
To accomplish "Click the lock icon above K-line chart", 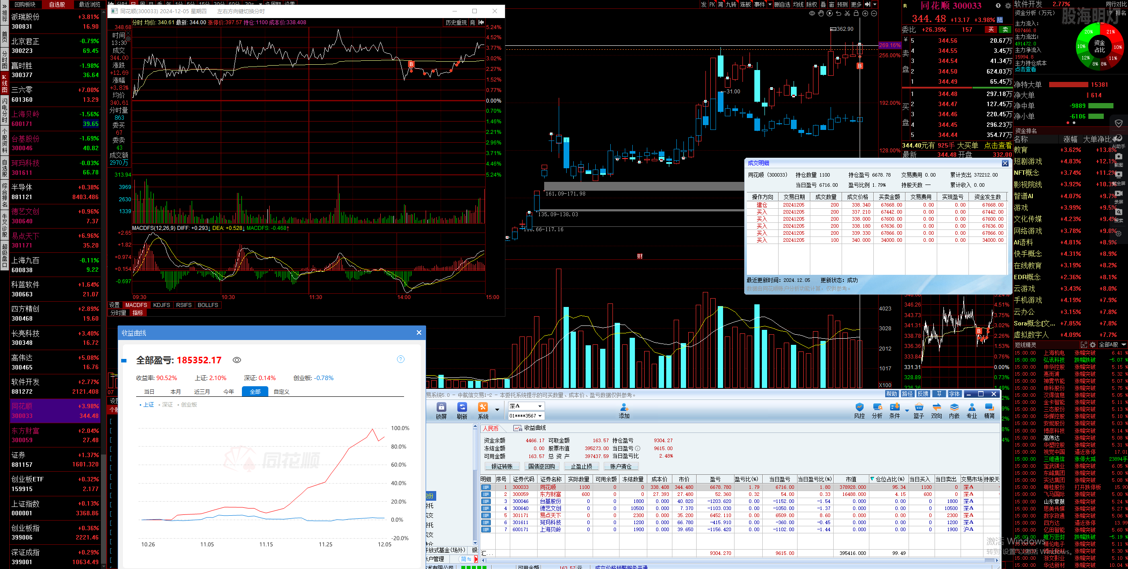I will (x=856, y=14).
